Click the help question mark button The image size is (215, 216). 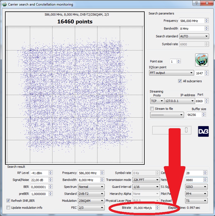coord(197,3)
